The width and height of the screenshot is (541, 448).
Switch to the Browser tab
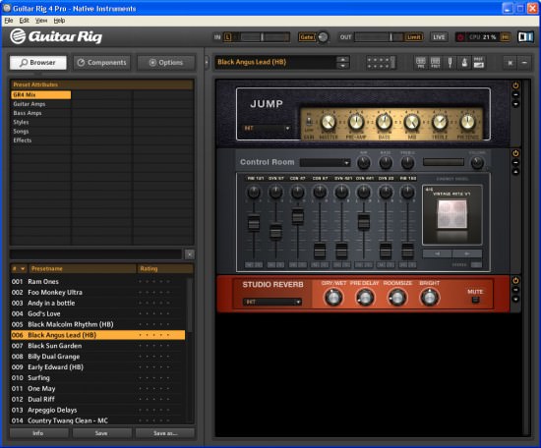point(38,63)
